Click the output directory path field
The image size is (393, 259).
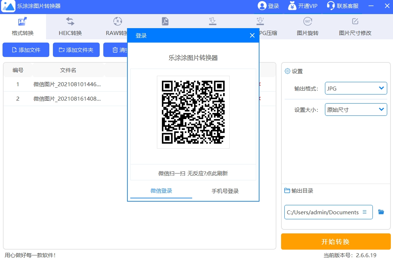click(x=328, y=212)
